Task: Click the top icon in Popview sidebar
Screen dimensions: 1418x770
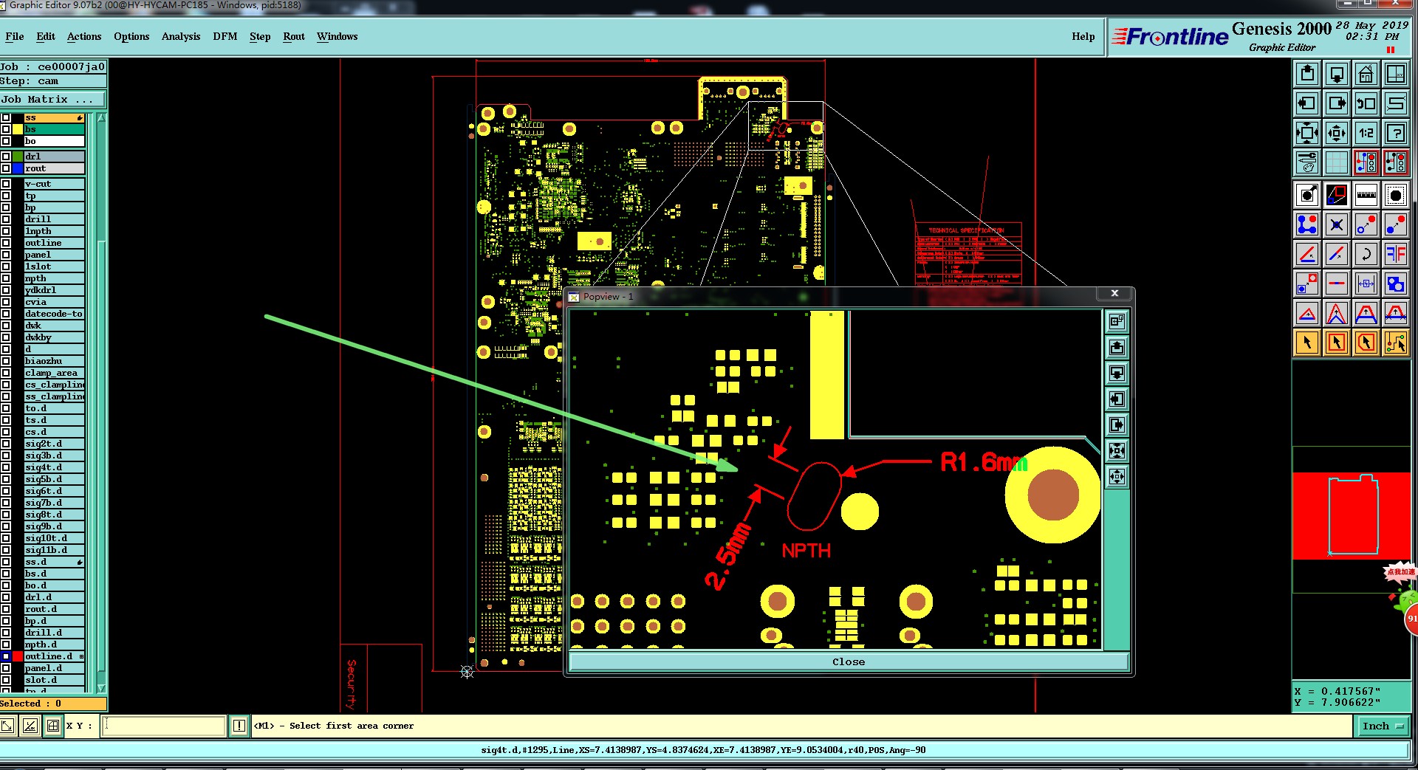Action: (x=1117, y=321)
